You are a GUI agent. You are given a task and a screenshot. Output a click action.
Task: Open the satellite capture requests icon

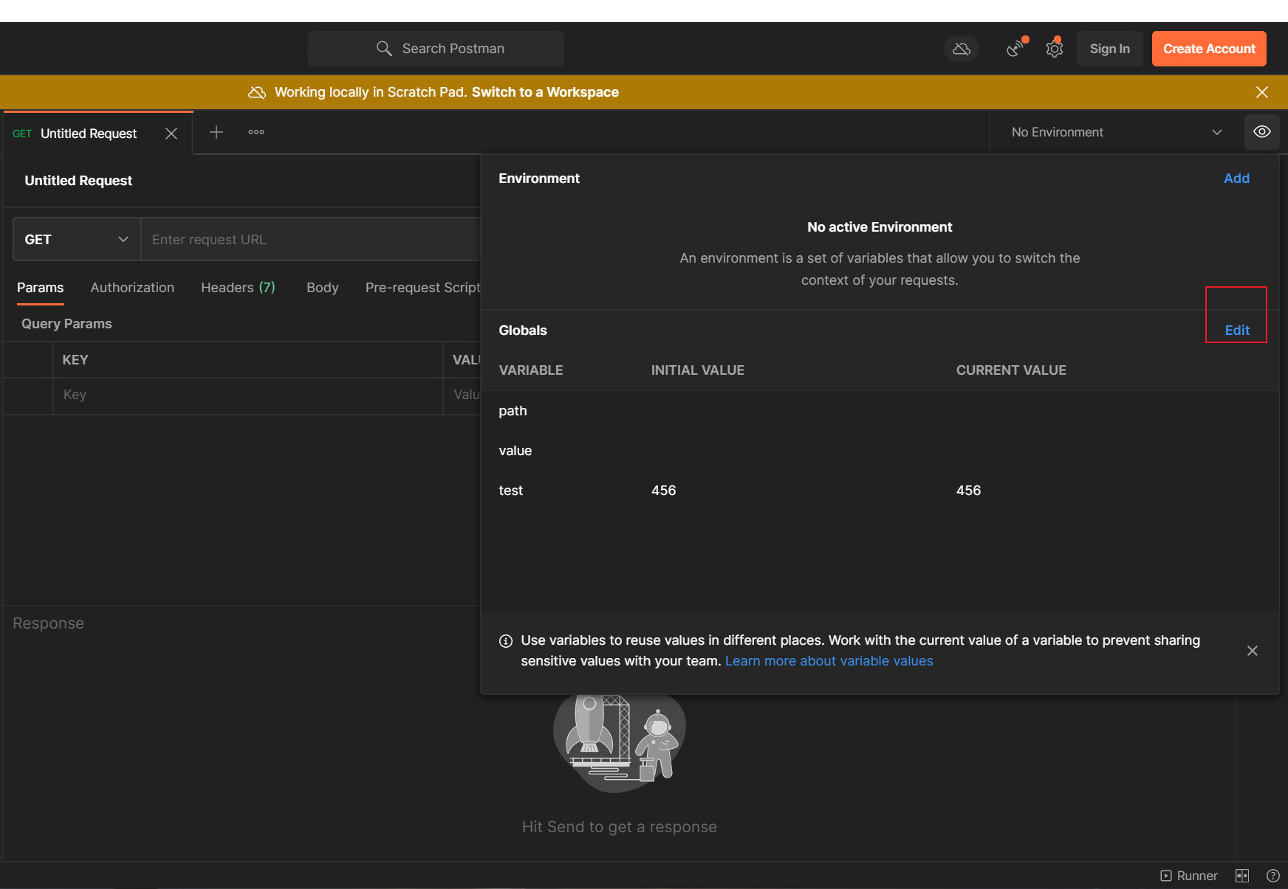point(1016,49)
